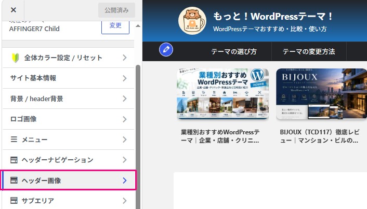Click the hamburger icon beside メニュー

tap(14, 140)
